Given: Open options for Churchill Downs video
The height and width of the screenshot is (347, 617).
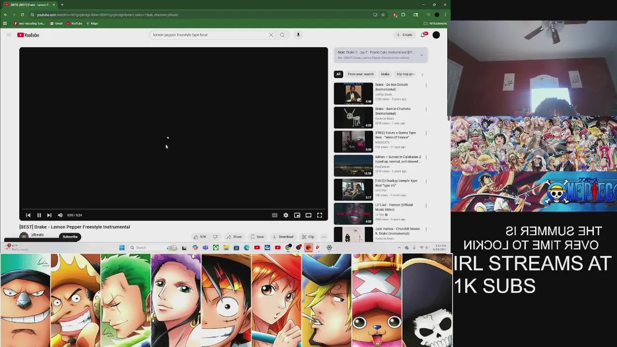Looking at the screenshot, I should 426,230.
